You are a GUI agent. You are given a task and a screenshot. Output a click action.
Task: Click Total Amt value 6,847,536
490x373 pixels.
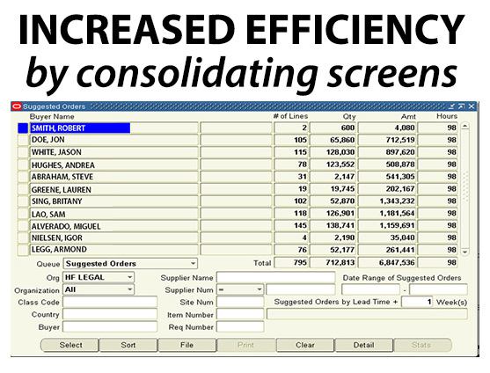point(387,263)
